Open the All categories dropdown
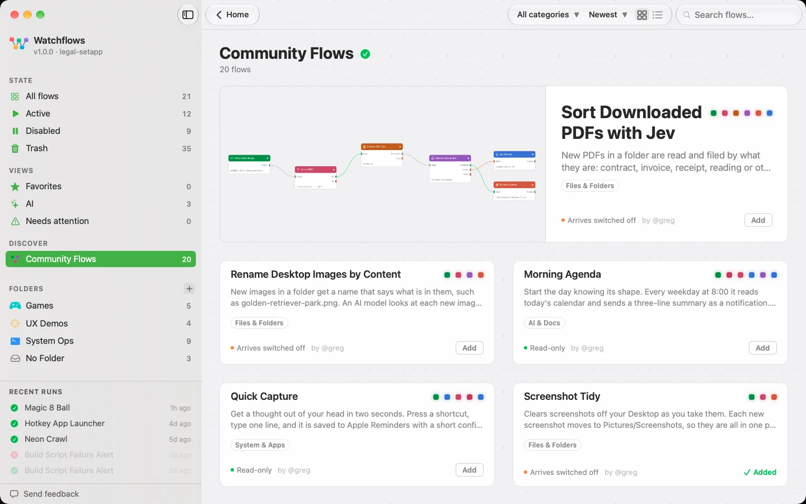Viewport: 806px width, 504px height. tap(547, 15)
